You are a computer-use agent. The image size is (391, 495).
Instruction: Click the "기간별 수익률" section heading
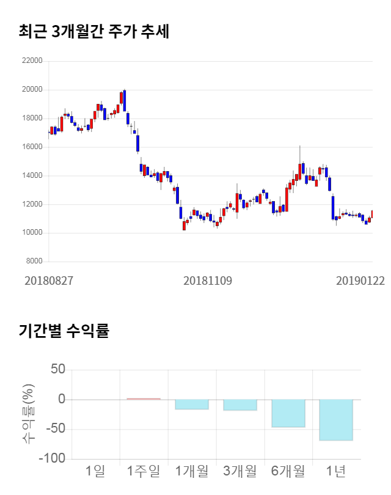click(64, 332)
